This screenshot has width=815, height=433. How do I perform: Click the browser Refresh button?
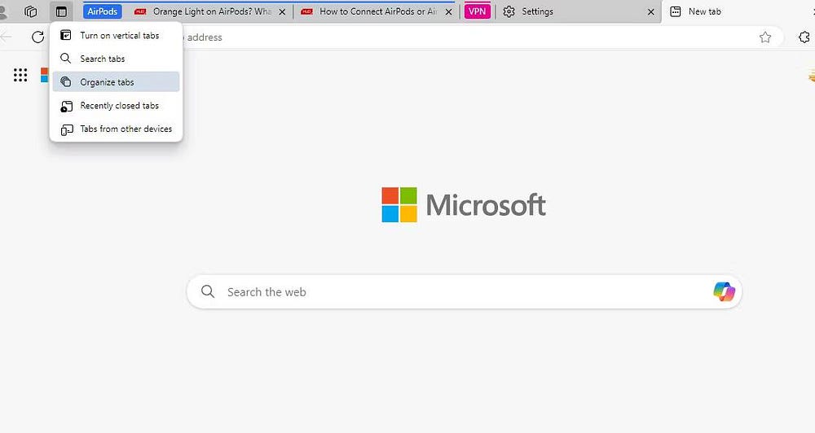[x=38, y=37]
